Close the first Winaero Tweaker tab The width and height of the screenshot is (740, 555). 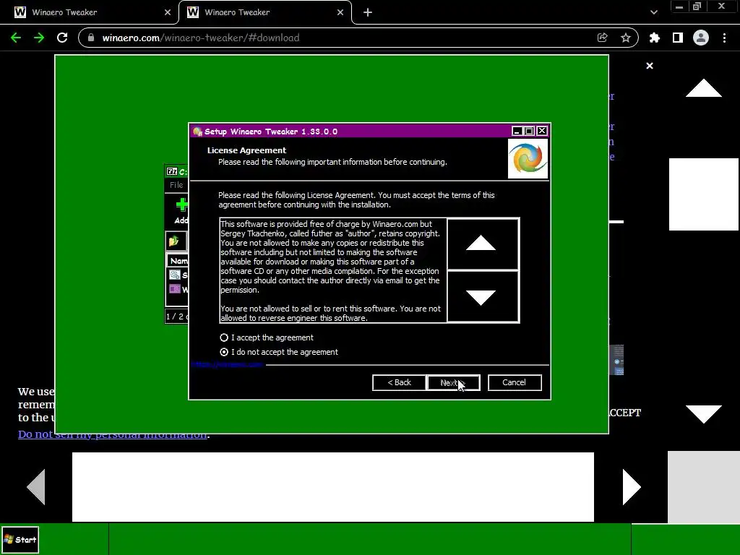coord(168,12)
